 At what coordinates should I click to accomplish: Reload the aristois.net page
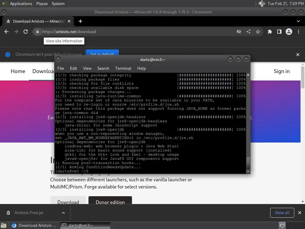[x=26, y=32]
